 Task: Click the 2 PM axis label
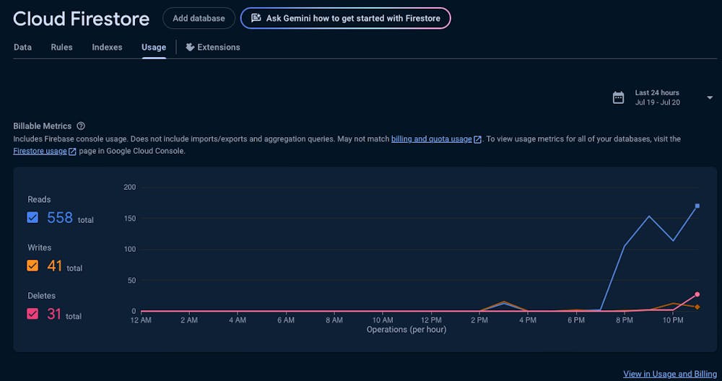tap(479, 320)
